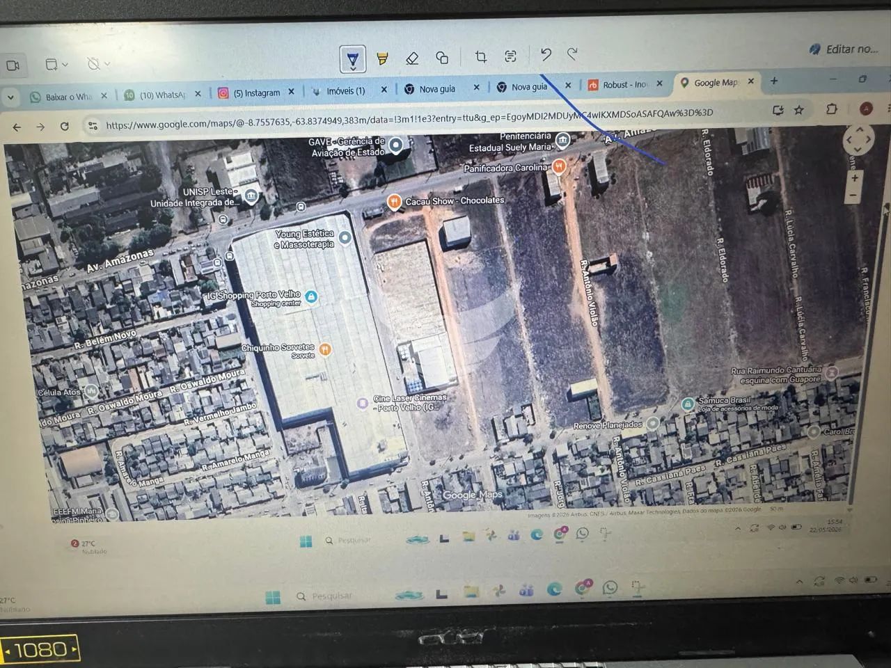Close the Imóveis (1) tab
This screenshot has height=668, width=891.
(384, 90)
